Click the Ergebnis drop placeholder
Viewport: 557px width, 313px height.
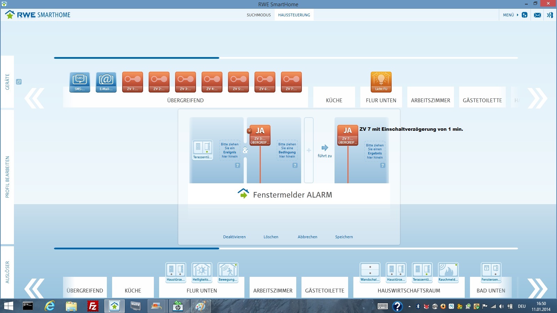point(375,151)
